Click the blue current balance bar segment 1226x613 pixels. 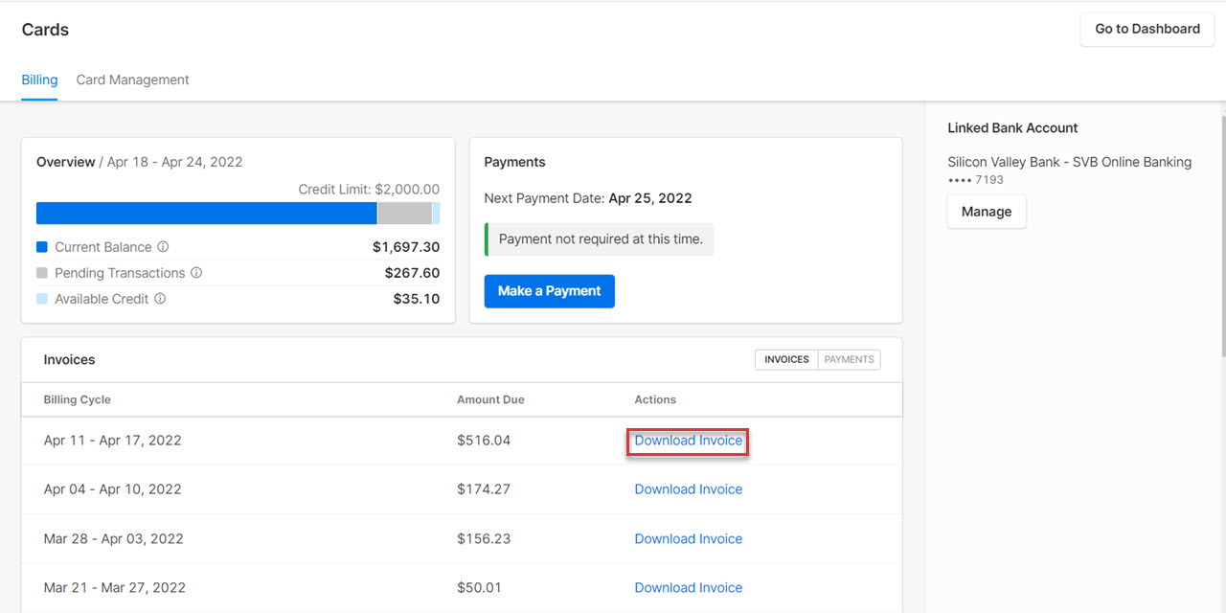206,214
